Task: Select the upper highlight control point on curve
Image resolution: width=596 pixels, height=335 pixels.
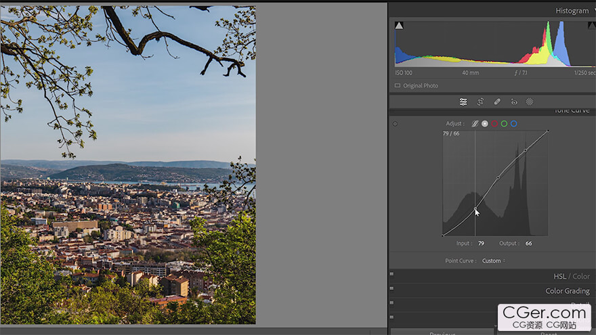Action: point(526,150)
